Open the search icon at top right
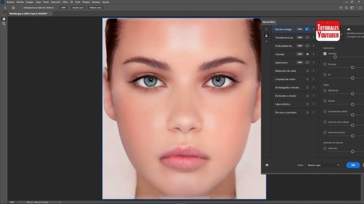The width and height of the screenshot is (364, 204). [x=346, y=7]
